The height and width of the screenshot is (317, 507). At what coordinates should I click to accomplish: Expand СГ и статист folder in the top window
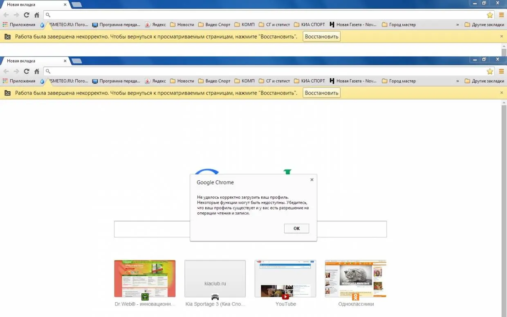click(x=274, y=25)
